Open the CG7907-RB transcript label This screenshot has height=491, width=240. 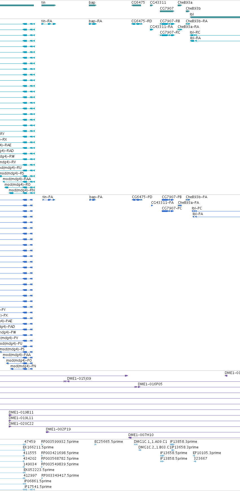[x=170, y=21]
